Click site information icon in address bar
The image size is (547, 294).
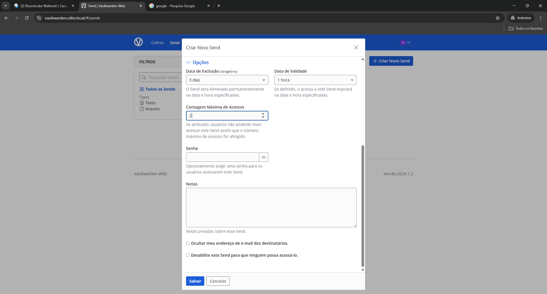click(39, 18)
